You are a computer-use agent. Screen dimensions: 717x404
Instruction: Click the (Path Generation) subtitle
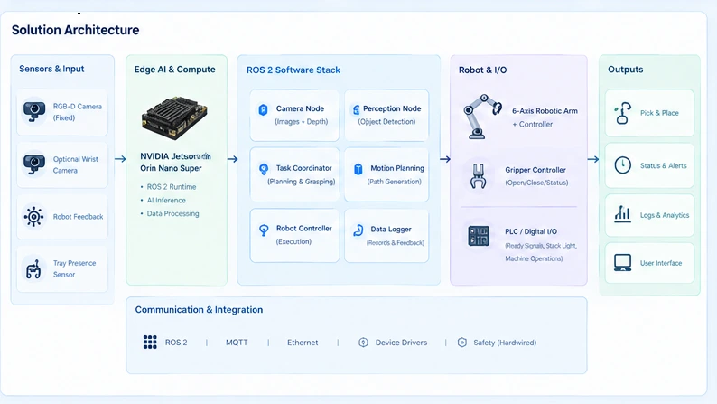click(x=394, y=182)
